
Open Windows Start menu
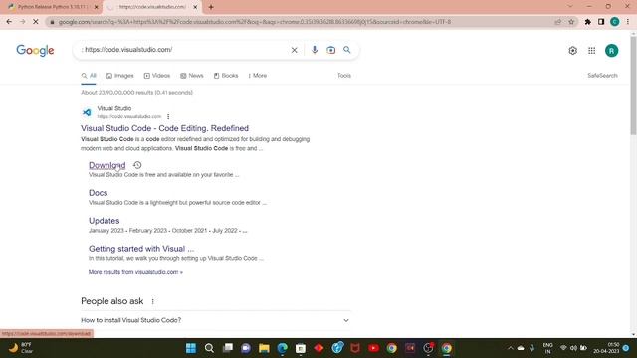click(x=190, y=348)
